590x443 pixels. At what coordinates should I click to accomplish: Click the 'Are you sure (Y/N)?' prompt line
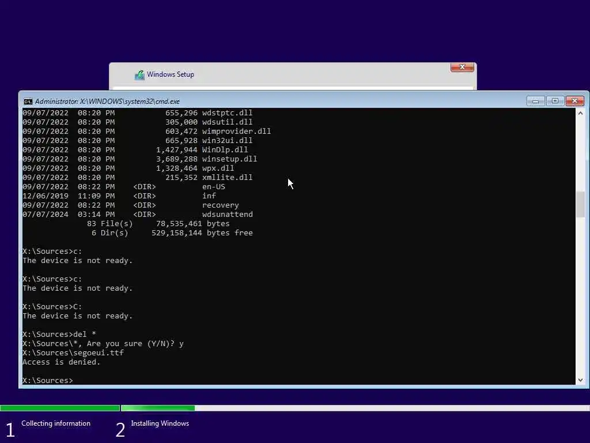[x=103, y=344]
